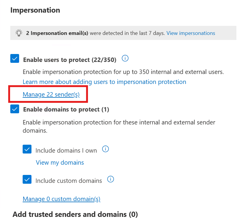Viewport: 247px width, 221px height.
Task: Click the Manage 0 custom domain(s) link
Action: pos(61,199)
